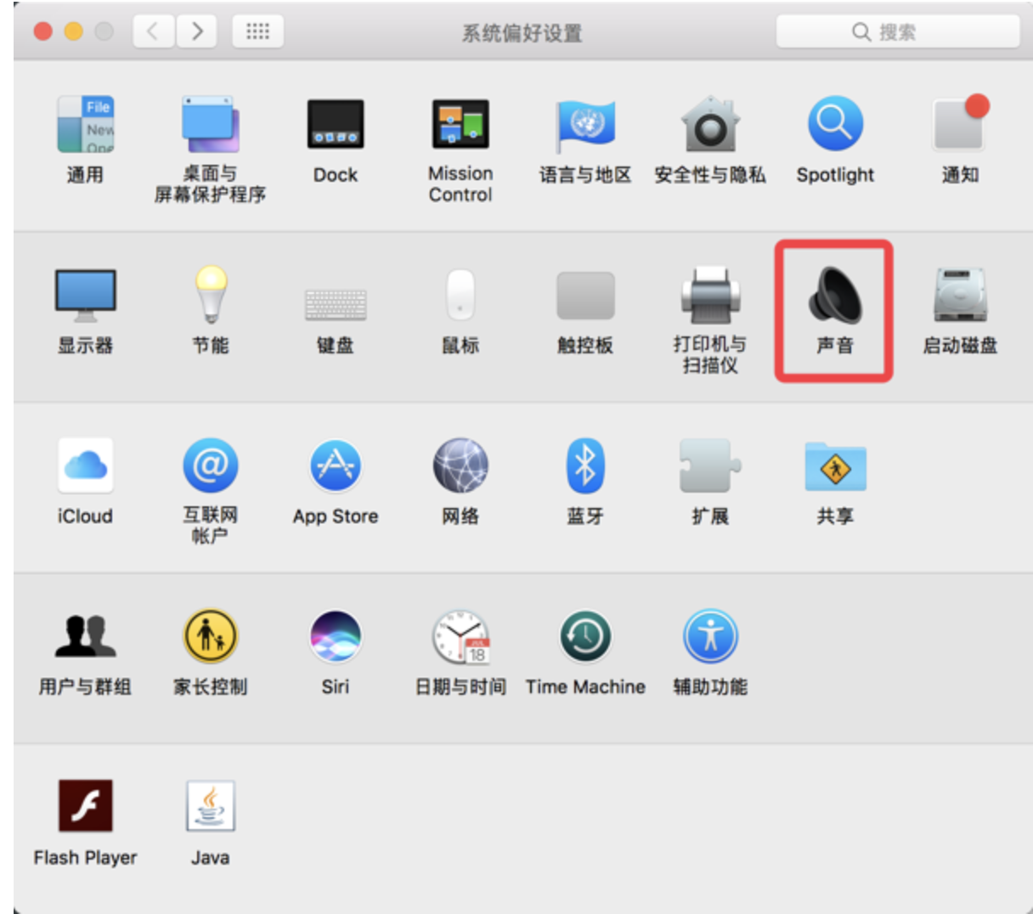
Task: Open iCloud preferences
Action: point(85,466)
